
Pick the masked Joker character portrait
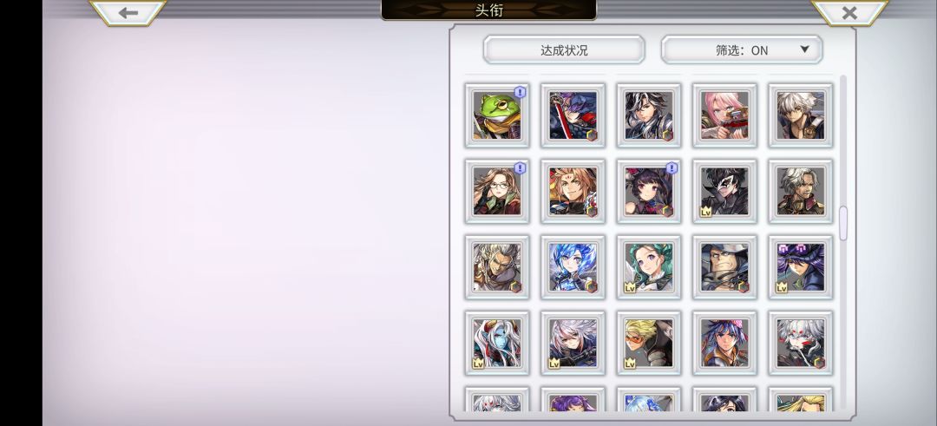tap(724, 191)
